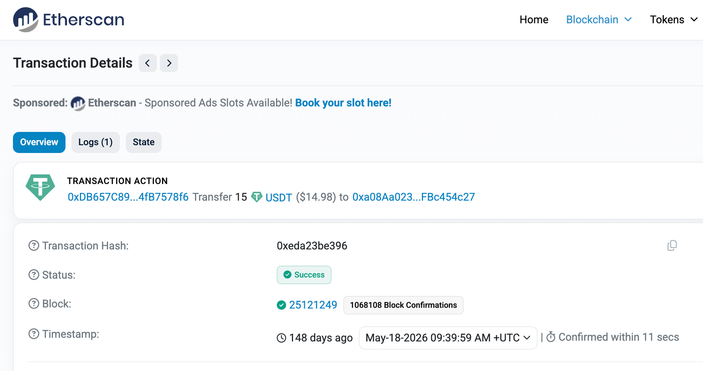This screenshot has width=703, height=371.
Task: Click the Etherscan logo in the header
Action: click(x=69, y=20)
